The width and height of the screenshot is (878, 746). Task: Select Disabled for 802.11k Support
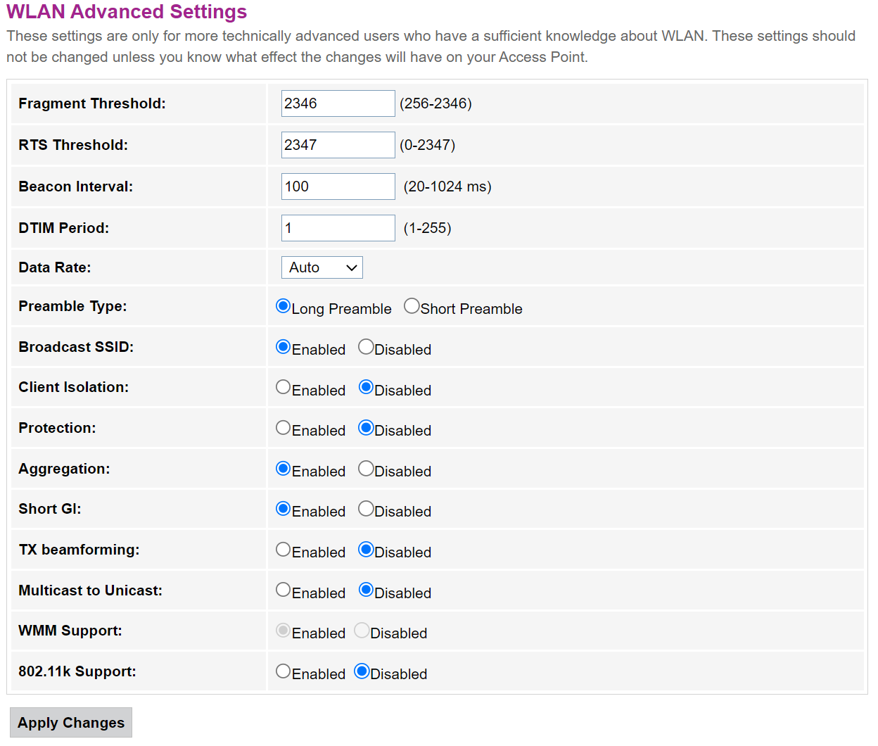click(362, 671)
